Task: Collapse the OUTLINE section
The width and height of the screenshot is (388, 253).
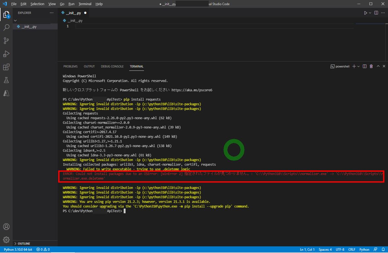Action: (15, 243)
